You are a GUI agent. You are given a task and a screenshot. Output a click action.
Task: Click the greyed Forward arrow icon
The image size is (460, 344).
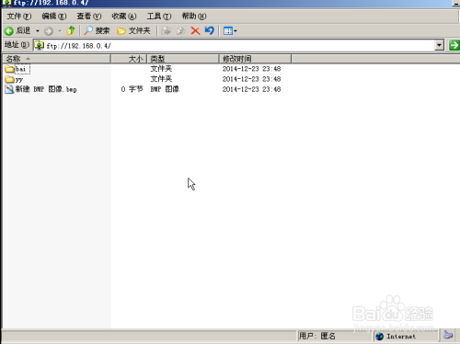49,31
